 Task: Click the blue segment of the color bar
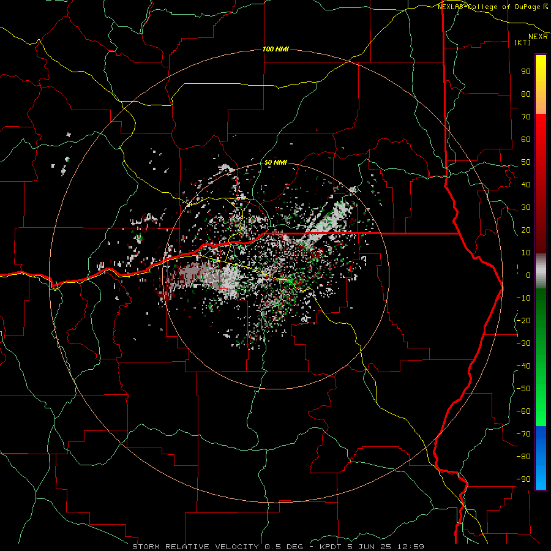(541, 458)
